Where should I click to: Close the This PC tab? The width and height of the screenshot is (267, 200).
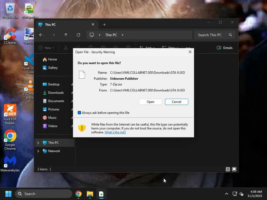[93, 24]
